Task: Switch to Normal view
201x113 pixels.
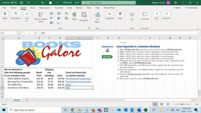Action: 155,104
